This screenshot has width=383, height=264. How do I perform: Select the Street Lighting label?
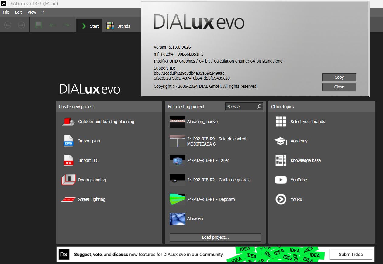[x=92, y=199]
